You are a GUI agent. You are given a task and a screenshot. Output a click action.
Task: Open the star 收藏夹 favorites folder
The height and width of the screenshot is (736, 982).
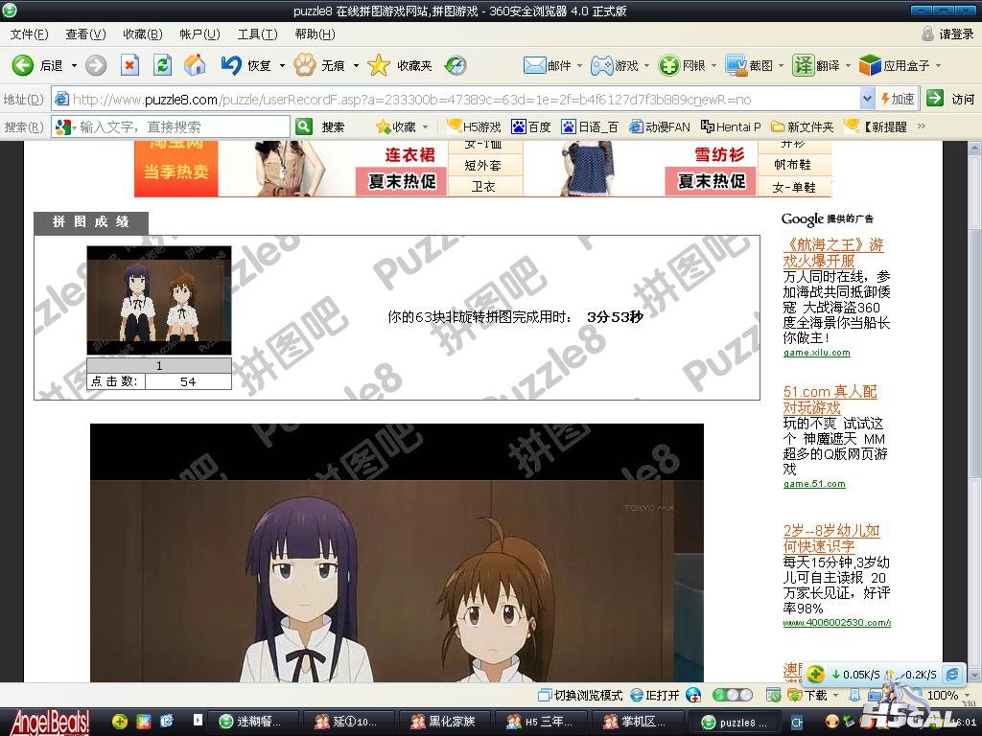[378, 65]
